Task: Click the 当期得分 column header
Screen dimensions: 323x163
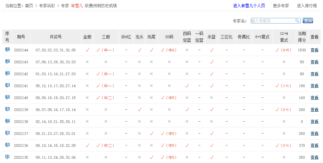Action: 302,37
